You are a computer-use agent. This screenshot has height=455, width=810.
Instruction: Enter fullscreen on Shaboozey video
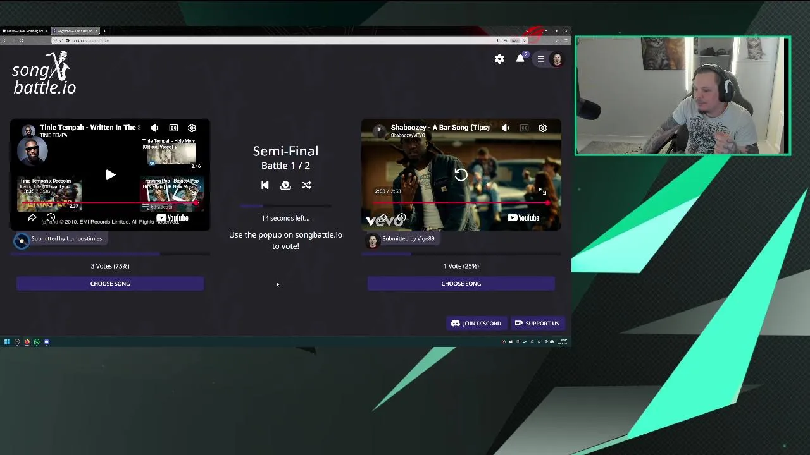[x=542, y=191]
